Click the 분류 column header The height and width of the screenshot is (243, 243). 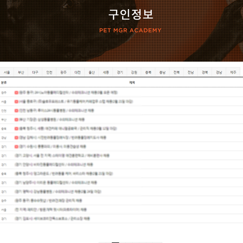(4, 83)
